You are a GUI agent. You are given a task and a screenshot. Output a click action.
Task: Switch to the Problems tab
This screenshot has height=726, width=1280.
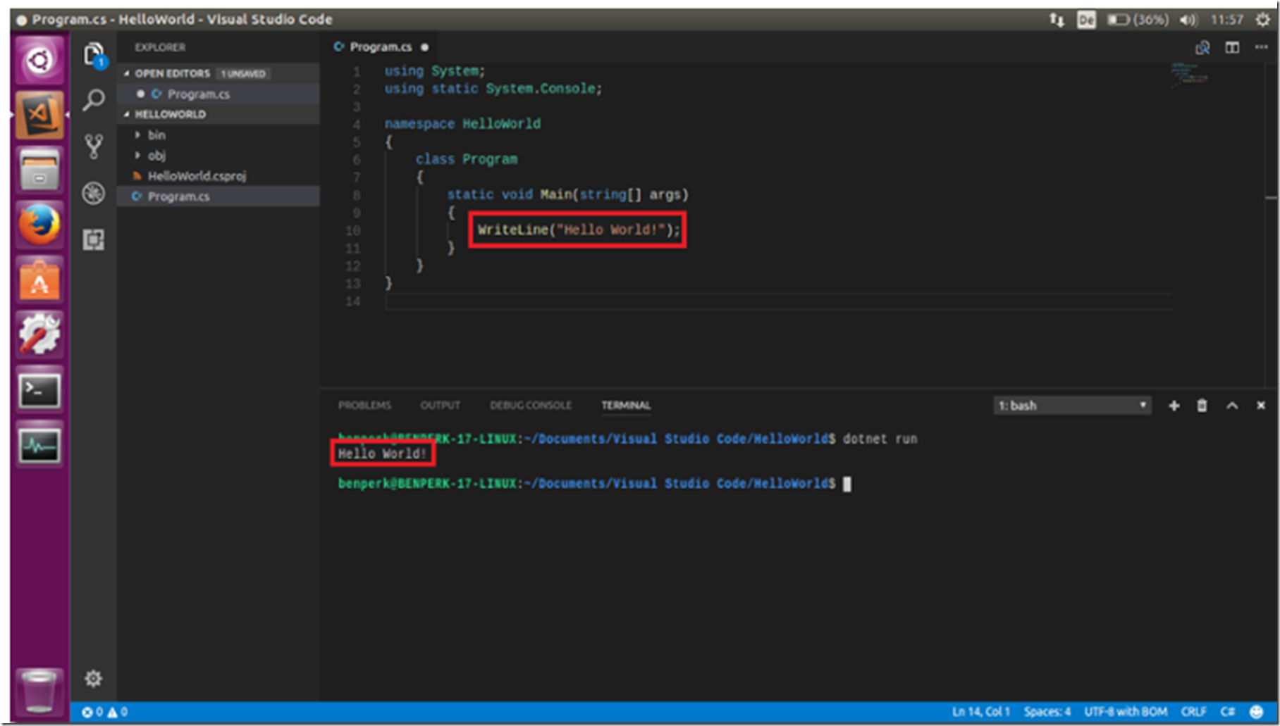364,406
